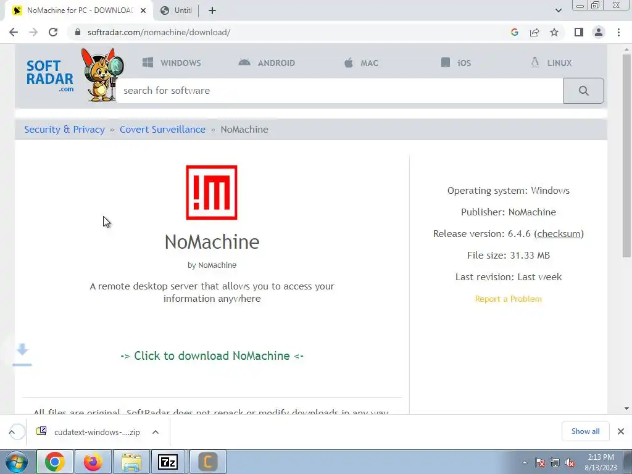The width and height of the screenshot is (632, 474).
Task: Open the Windows Start menu
Action: 16,462
